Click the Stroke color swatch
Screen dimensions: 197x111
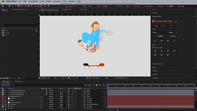94,6
